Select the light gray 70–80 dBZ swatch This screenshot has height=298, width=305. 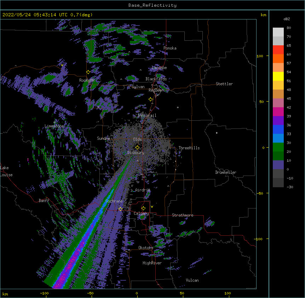tap(278, 32)
